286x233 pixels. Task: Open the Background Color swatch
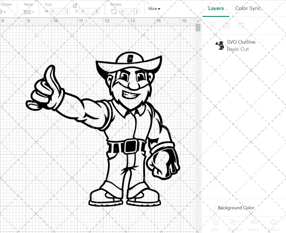(211, 208)
